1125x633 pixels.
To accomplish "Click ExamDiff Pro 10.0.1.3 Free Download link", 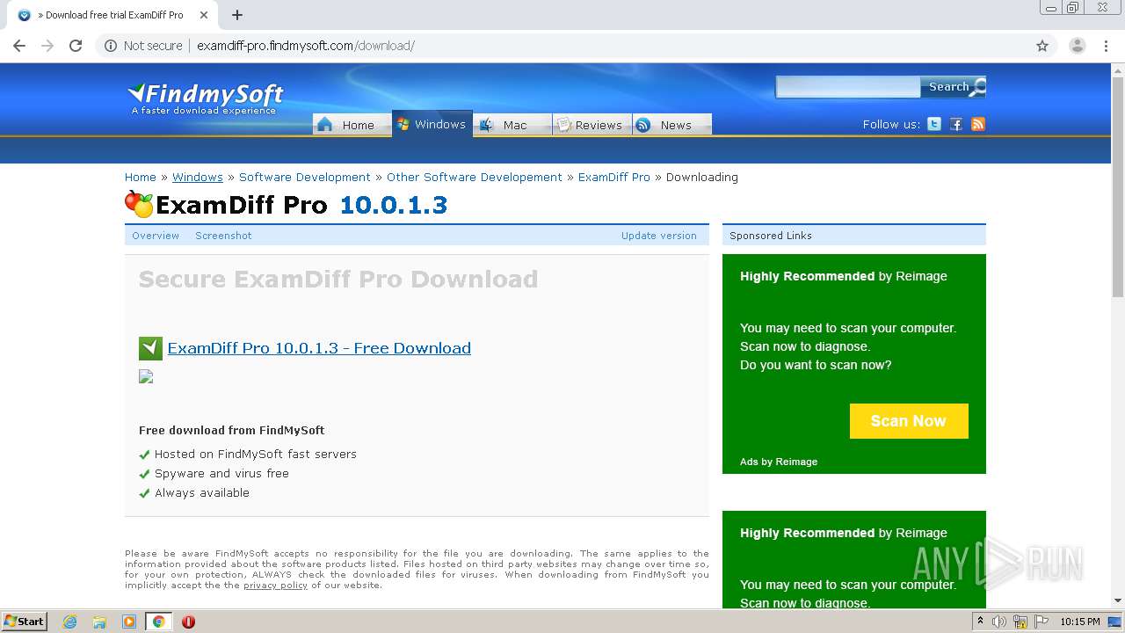I will [x=319, y=348].
